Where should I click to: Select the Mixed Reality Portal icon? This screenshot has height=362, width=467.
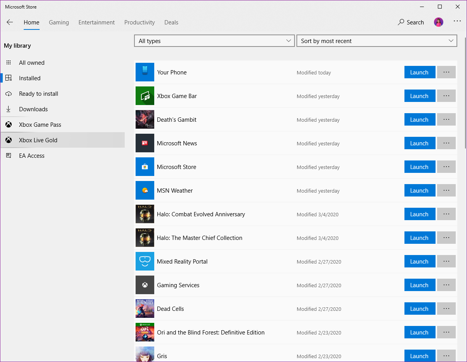[x=145, y=262]
